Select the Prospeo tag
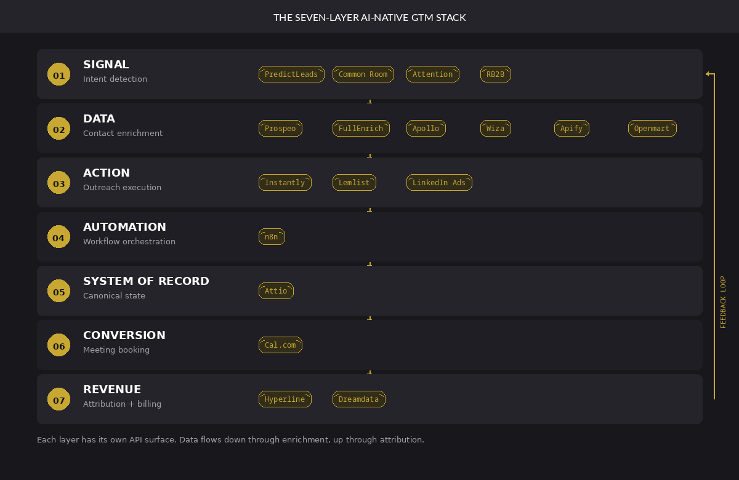 pos(280,129)
